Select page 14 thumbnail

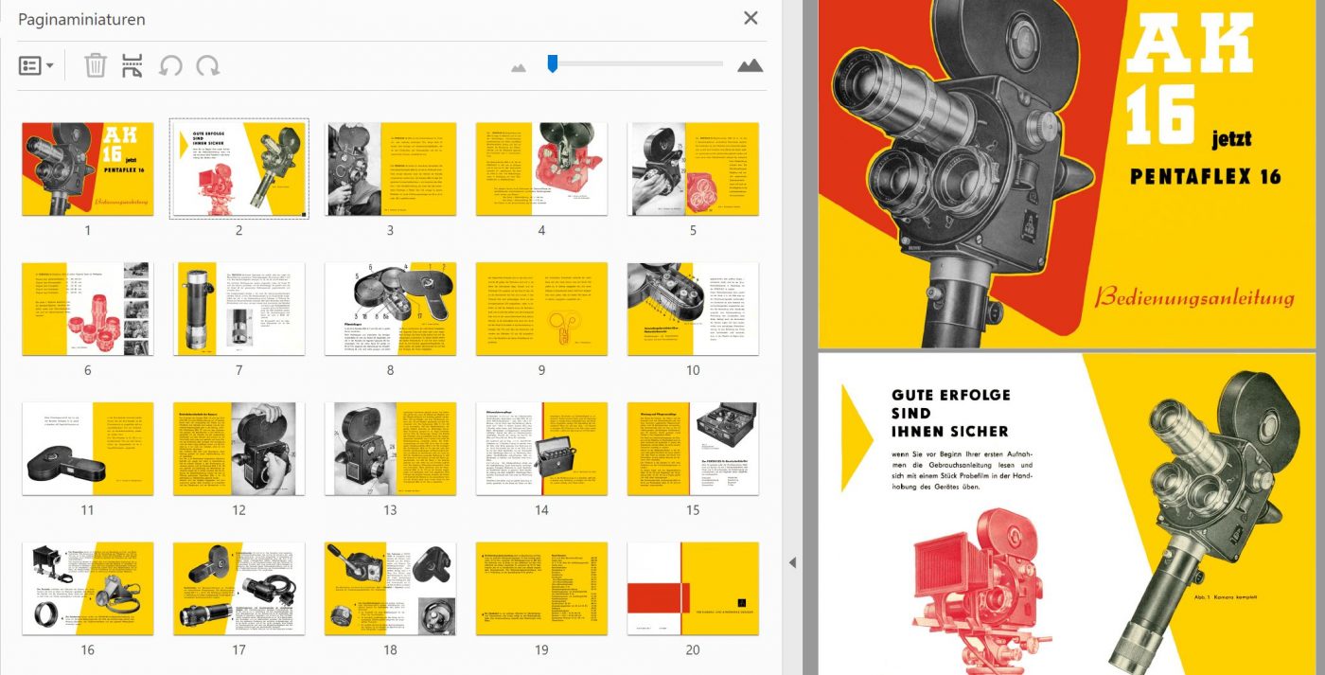pos(541,449)
